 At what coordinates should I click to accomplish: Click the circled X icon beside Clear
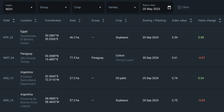[179, 7]
